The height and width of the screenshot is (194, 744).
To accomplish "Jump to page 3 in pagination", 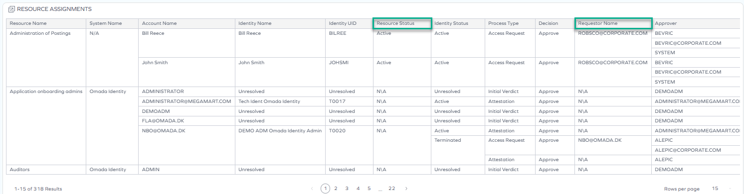I will [x=347, y=189].
